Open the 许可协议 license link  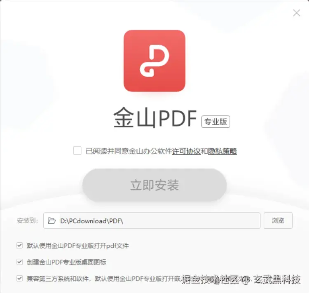(186, 151)
